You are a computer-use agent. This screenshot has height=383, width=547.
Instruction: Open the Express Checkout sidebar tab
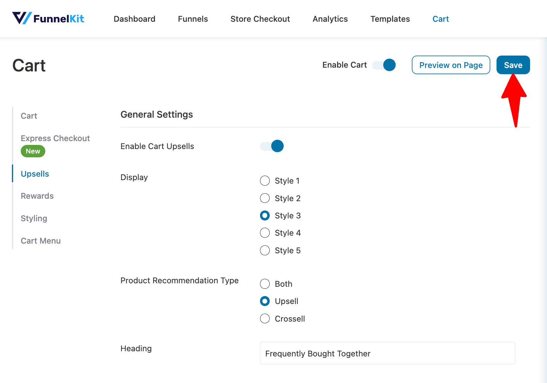(55, 138)
